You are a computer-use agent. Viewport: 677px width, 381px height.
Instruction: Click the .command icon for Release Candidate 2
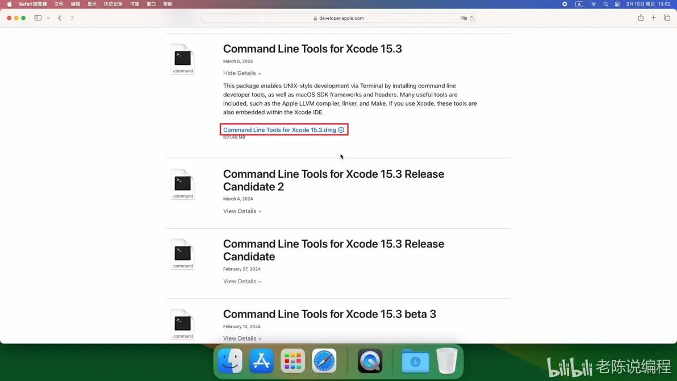pyautogui.click(x=183, y=184)
